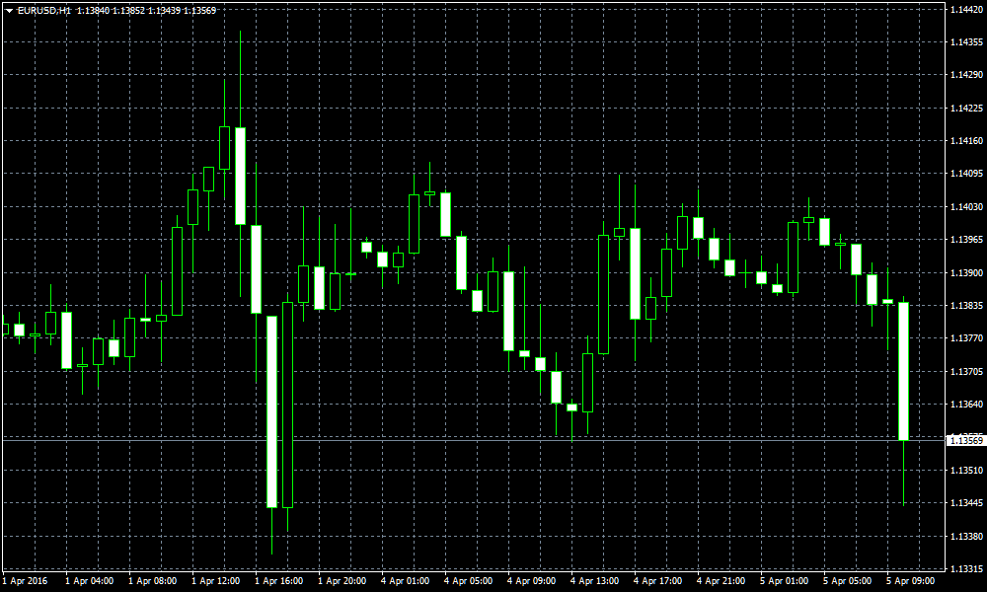Click the 1 Apr 2016 time axis label
Screen dimensions: 987x592
[x=26, y=581]
